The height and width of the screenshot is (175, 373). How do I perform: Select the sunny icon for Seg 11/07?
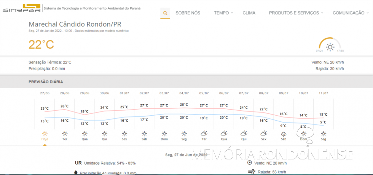[324, 134]
